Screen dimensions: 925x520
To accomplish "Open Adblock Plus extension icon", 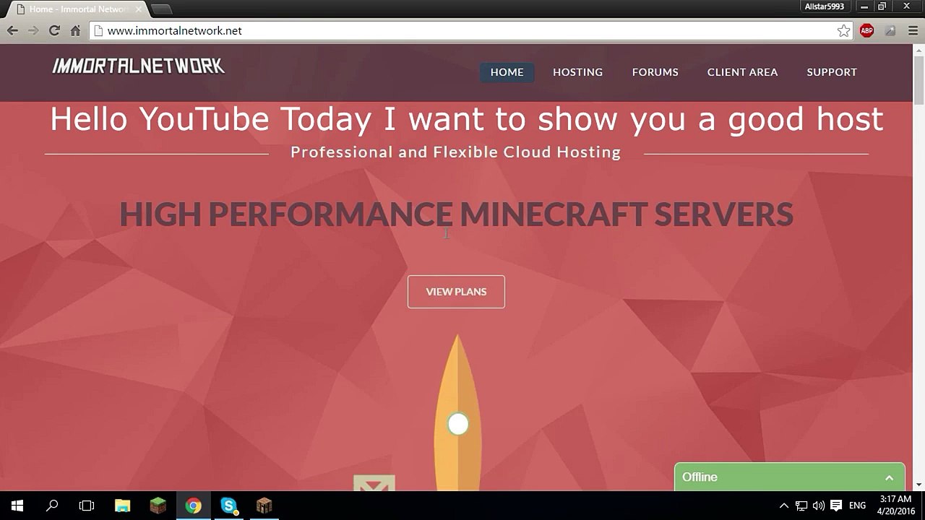I will [x=866, y=31].
